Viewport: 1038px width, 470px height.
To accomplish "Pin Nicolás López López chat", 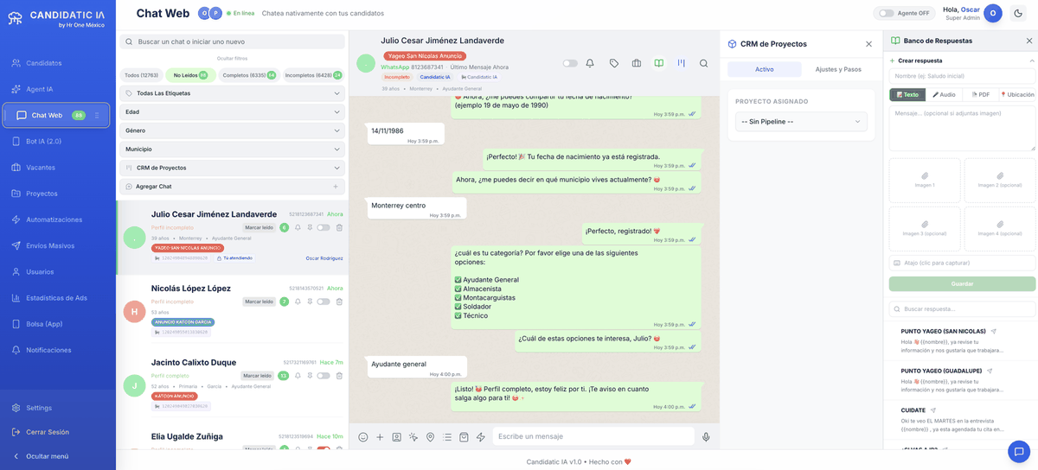I will pyautogui.click(x=310, y=302).
